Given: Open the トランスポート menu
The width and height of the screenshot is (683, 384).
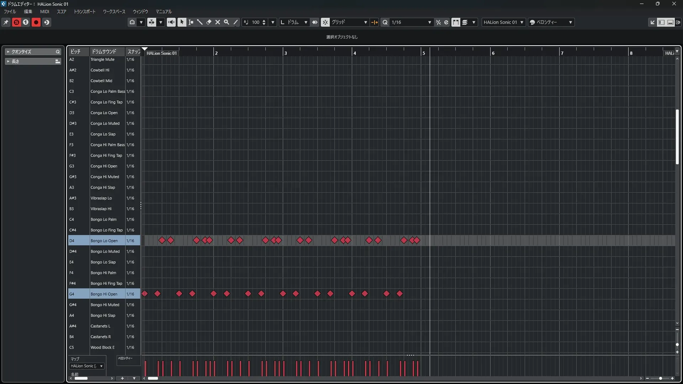Looking at the screenshot, I should coord(85,11).
